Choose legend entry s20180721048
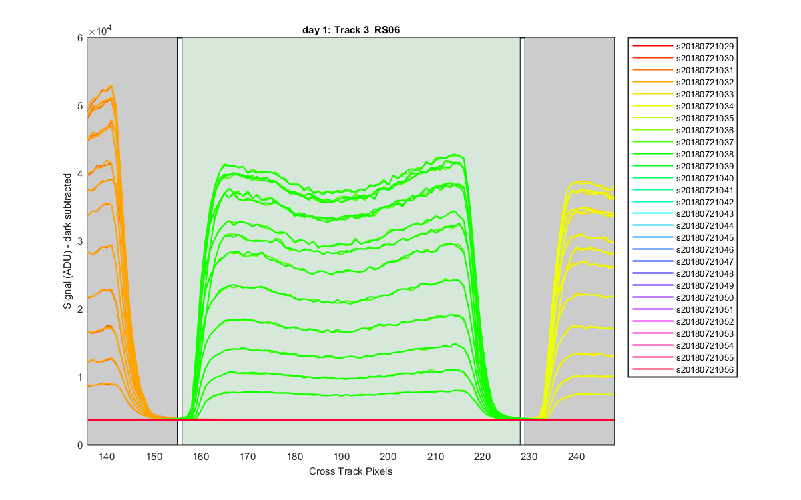 click(x=705, y=274)
